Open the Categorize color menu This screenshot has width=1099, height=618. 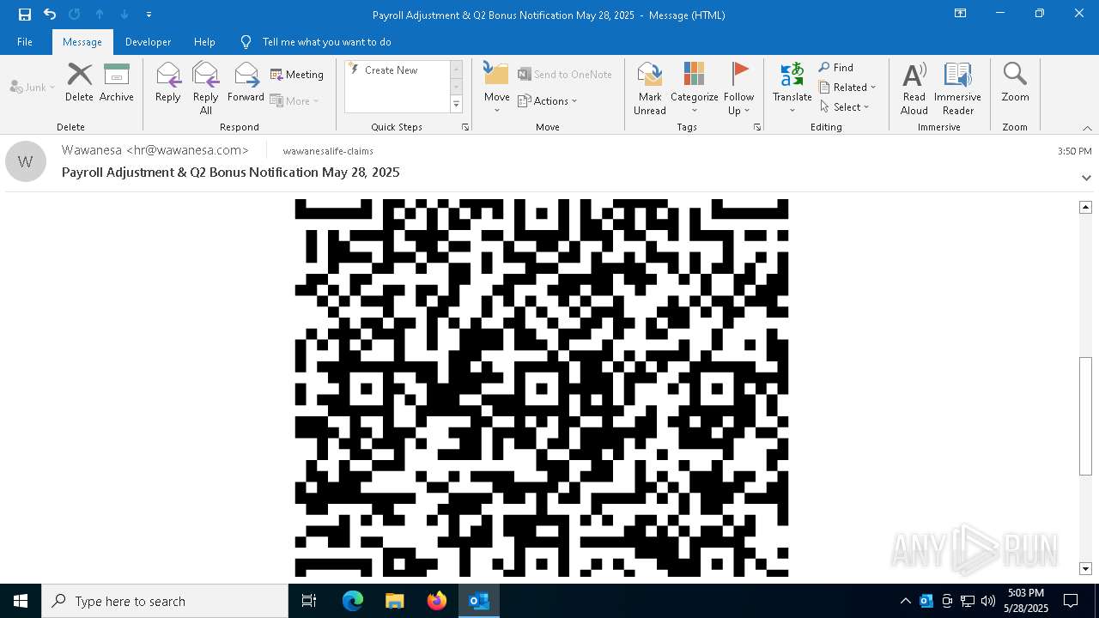point(695,88)
